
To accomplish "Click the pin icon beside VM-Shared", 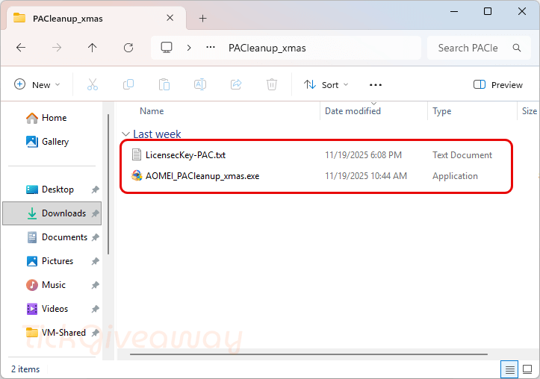I will [96, 333].
